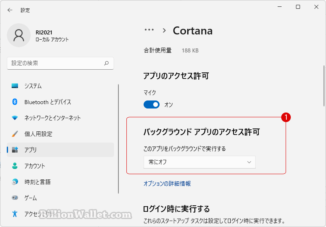Screen dimensions: 326x227
Task: Click the network Wi-Fi icon in sidebar
Action: [x=15, y=118]
